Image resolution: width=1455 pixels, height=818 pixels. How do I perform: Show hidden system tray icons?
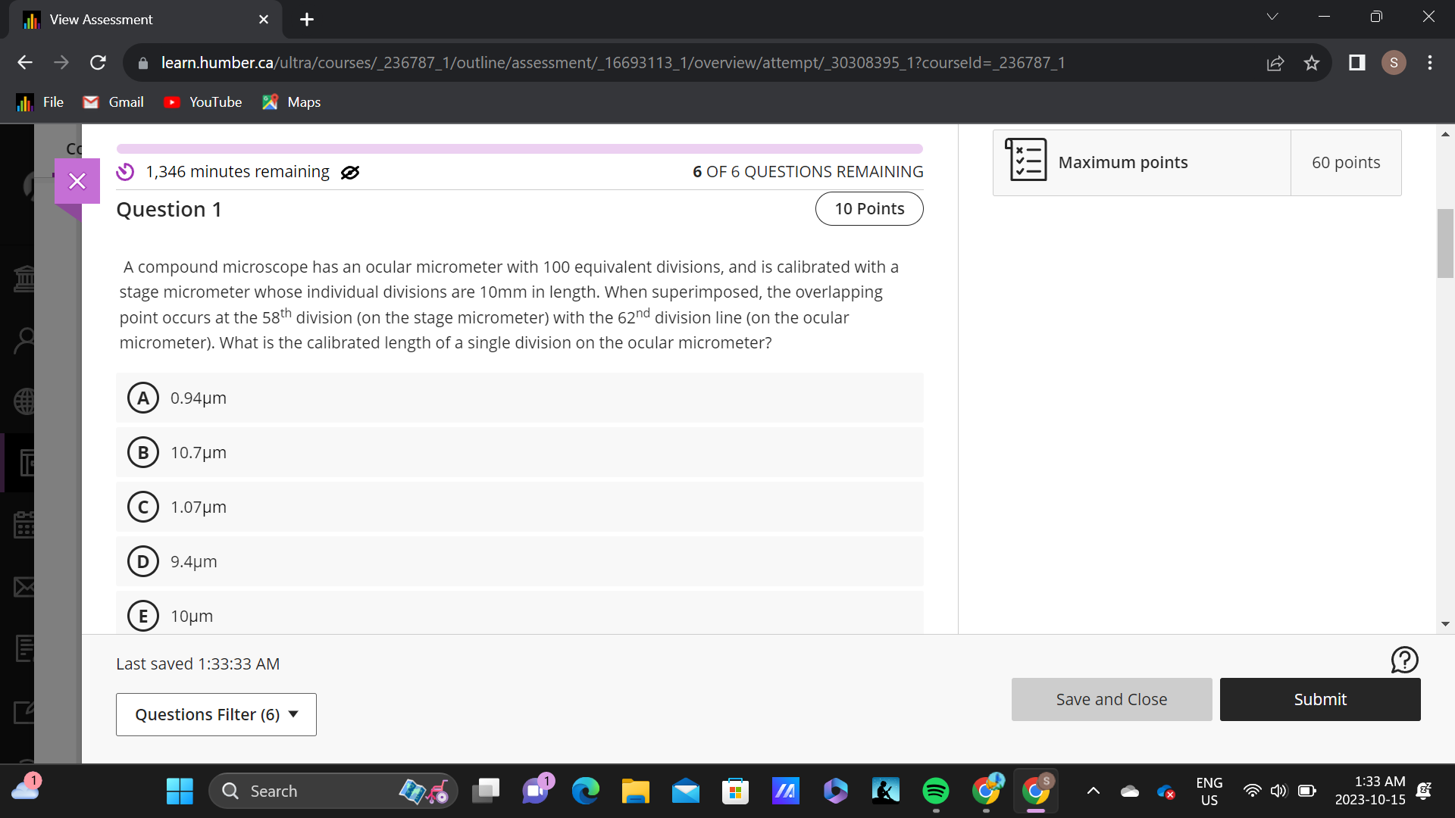click(1093, 791)
